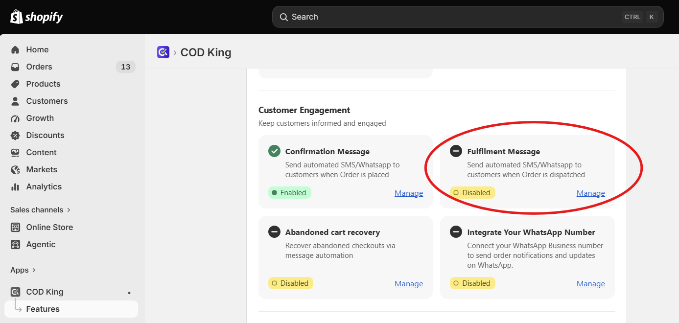Click the green check icon on Confirmation Message
Viewport: 679px width, 323px height.
(x=274, y=151)
